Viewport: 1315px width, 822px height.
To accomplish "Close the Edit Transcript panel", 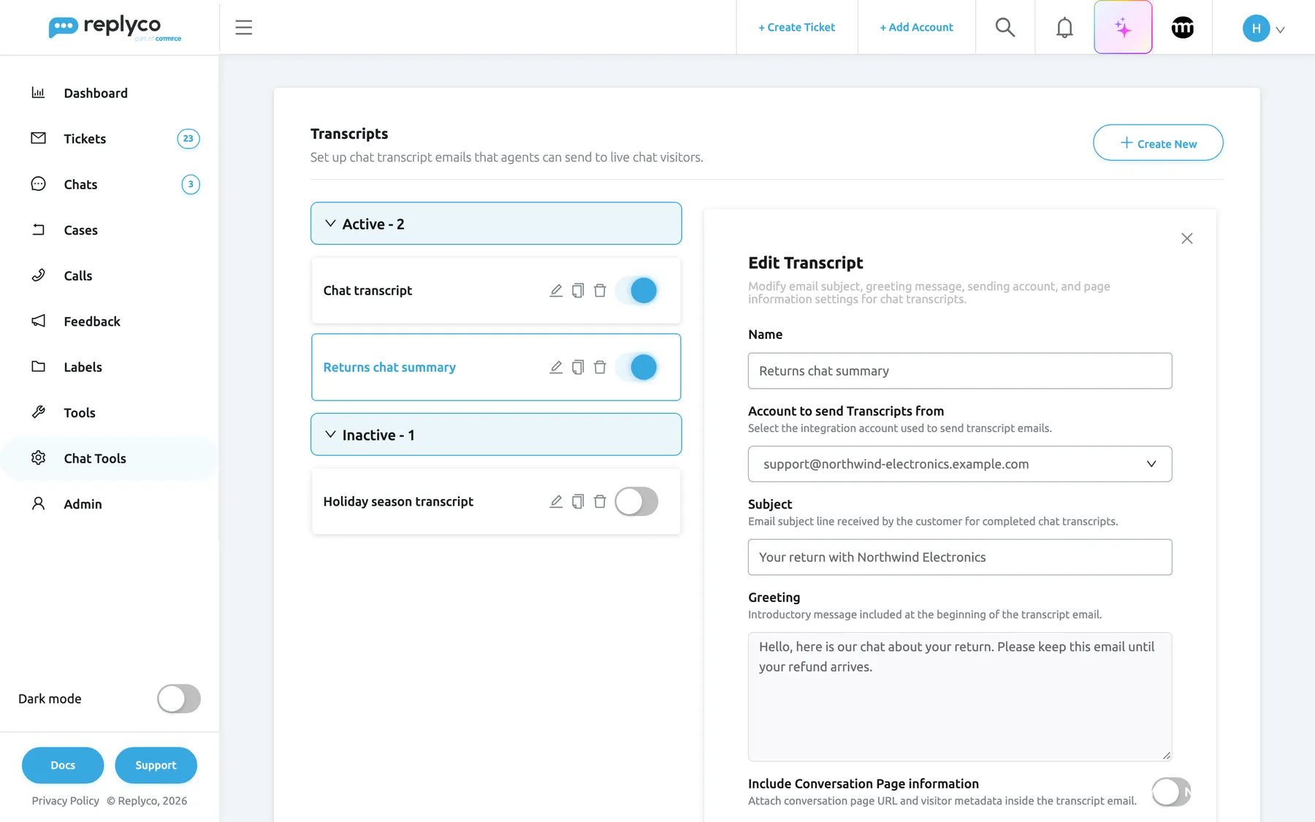I will coord(1186,239).
